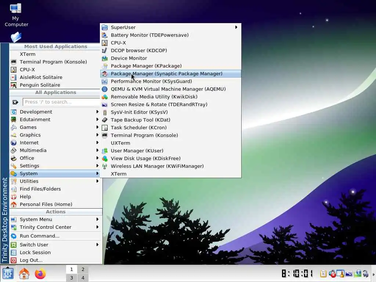Switch to virtual desktop 2

(83, 269)
